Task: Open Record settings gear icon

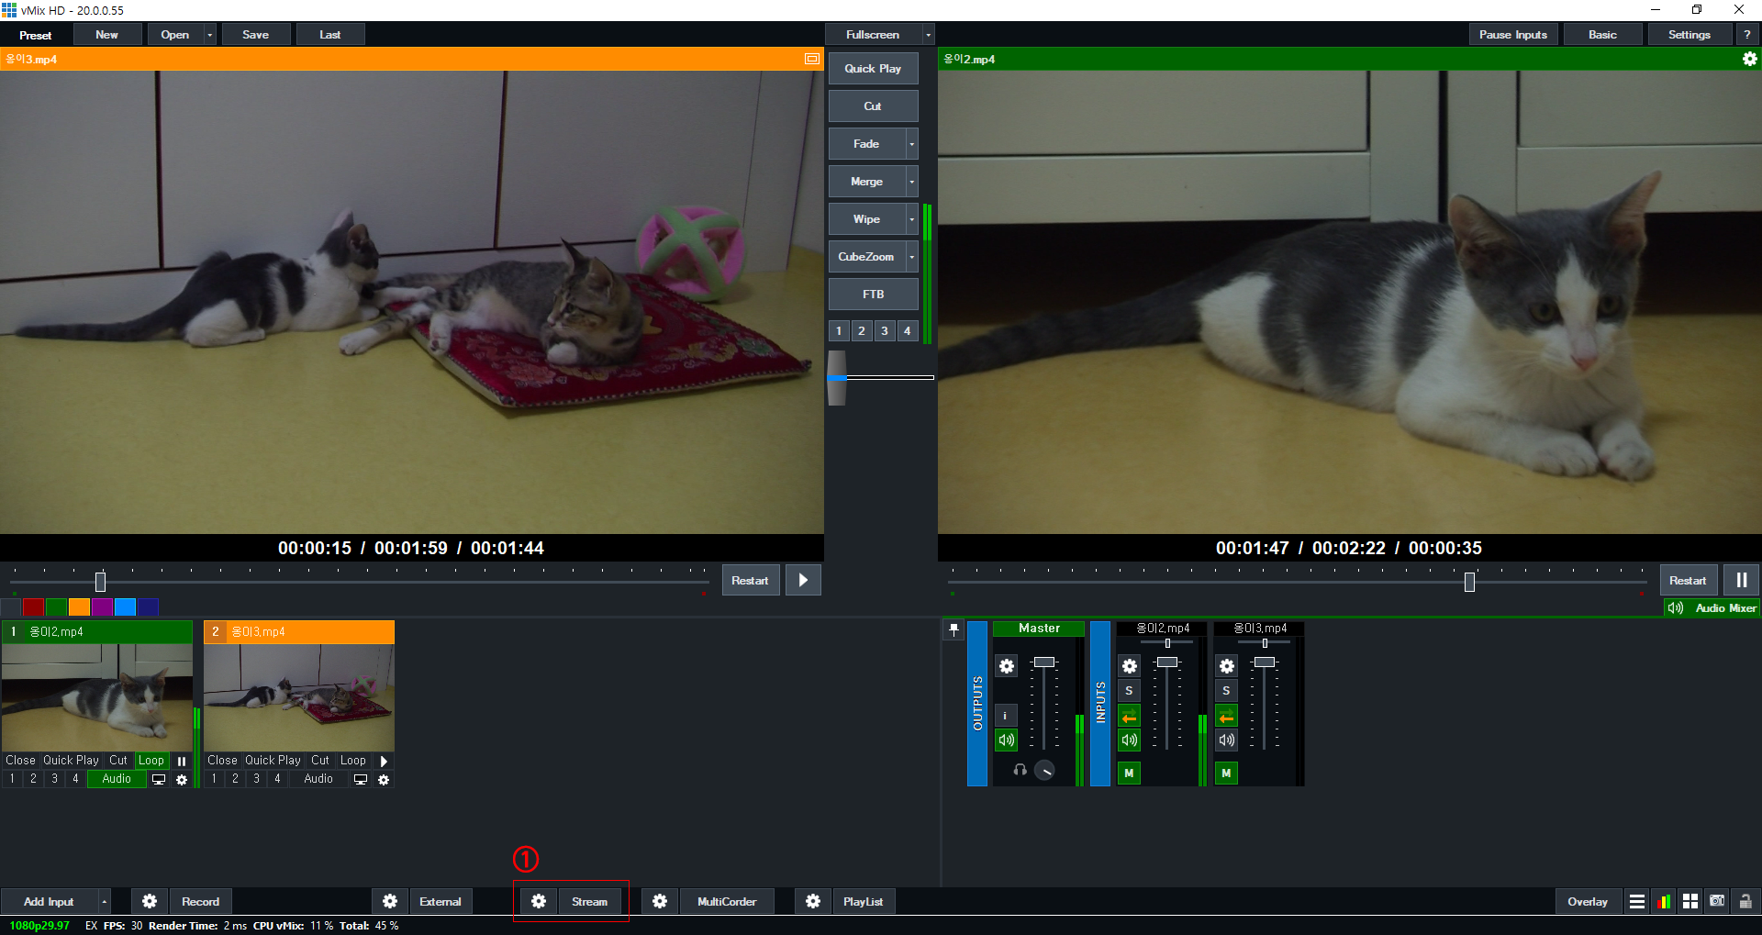Action: 150,901
